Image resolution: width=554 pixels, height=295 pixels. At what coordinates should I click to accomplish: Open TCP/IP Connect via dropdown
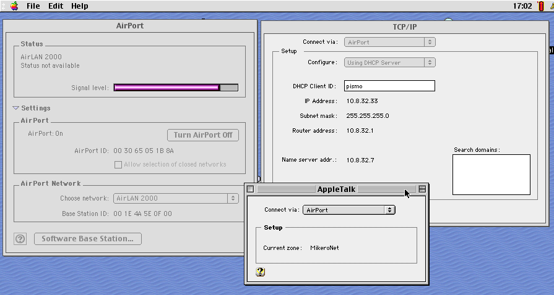click(389, 42)
